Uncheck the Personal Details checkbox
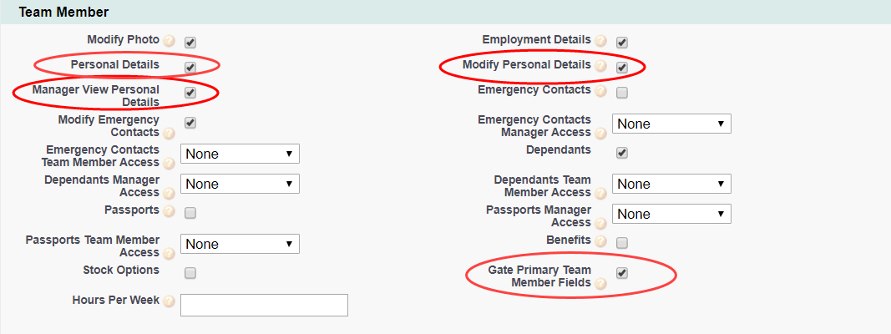The height and width of the screenshot is (334, 891). 190,67
